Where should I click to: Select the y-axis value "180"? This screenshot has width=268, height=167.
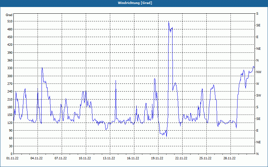(x=10, y=107)
